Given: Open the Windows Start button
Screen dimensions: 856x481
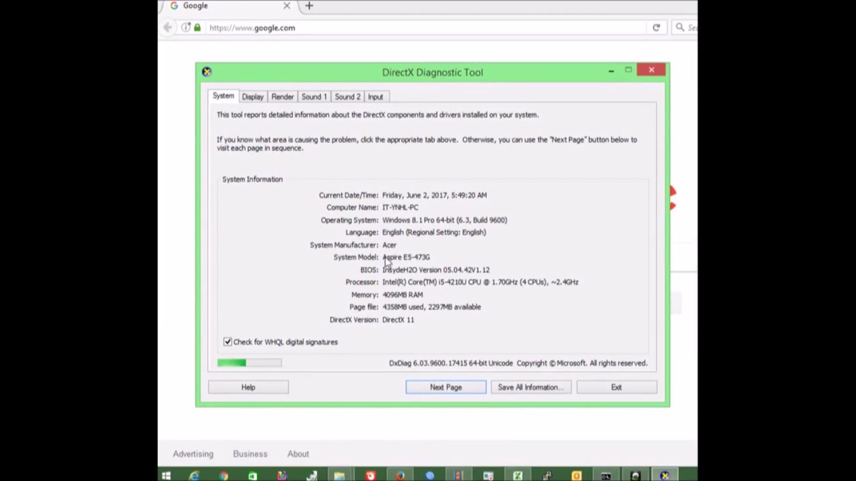Looking at the screenshot, I should (165, 476).
